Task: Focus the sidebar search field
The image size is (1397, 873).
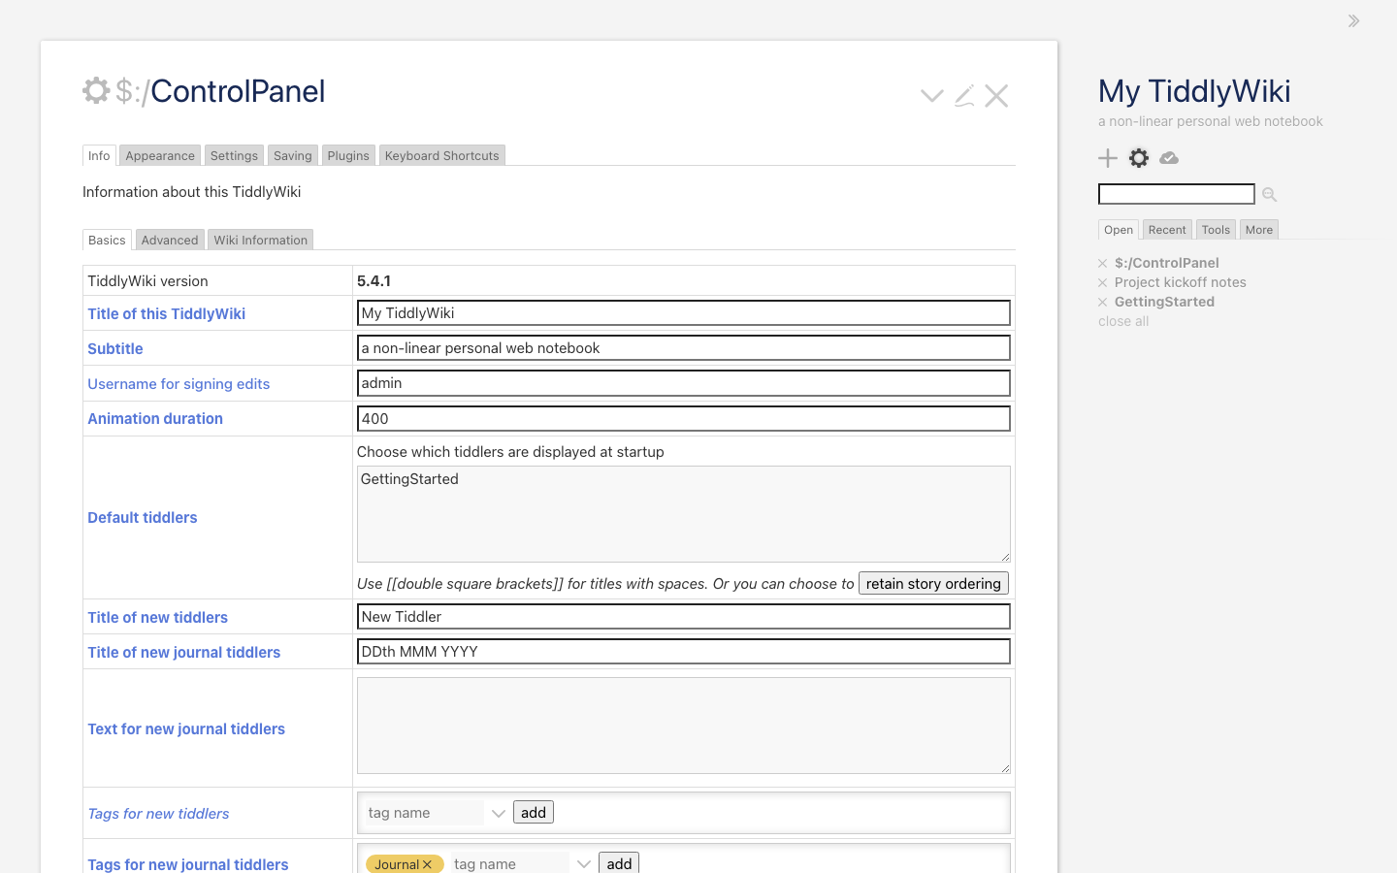Action: coord(1177,194)
